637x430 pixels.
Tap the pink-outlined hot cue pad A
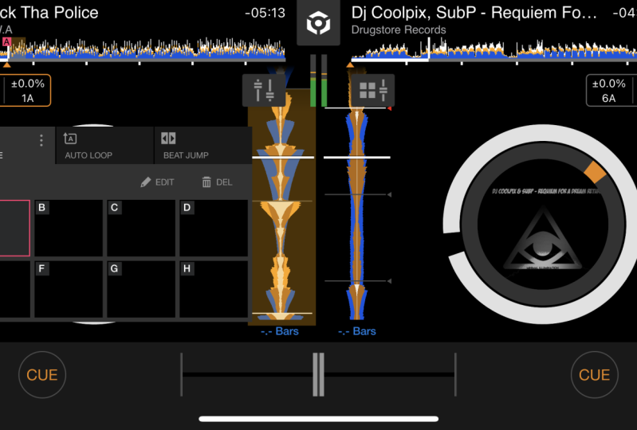pyautogui.click(x=14, y=228)
